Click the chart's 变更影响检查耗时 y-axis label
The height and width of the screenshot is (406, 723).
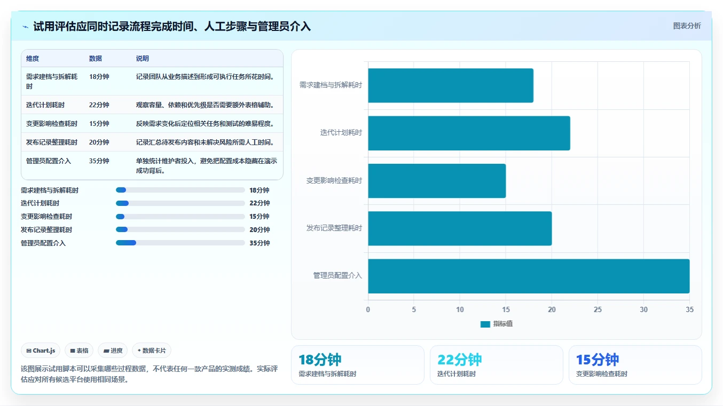[x=334, y=181]
